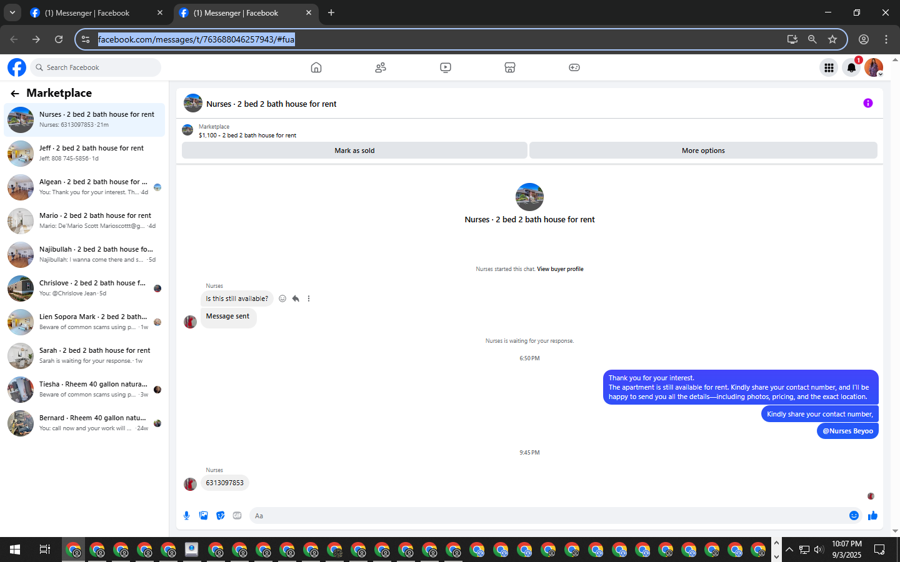Open the Marketplace storefront icon in the top navigation

click(510, 67)
